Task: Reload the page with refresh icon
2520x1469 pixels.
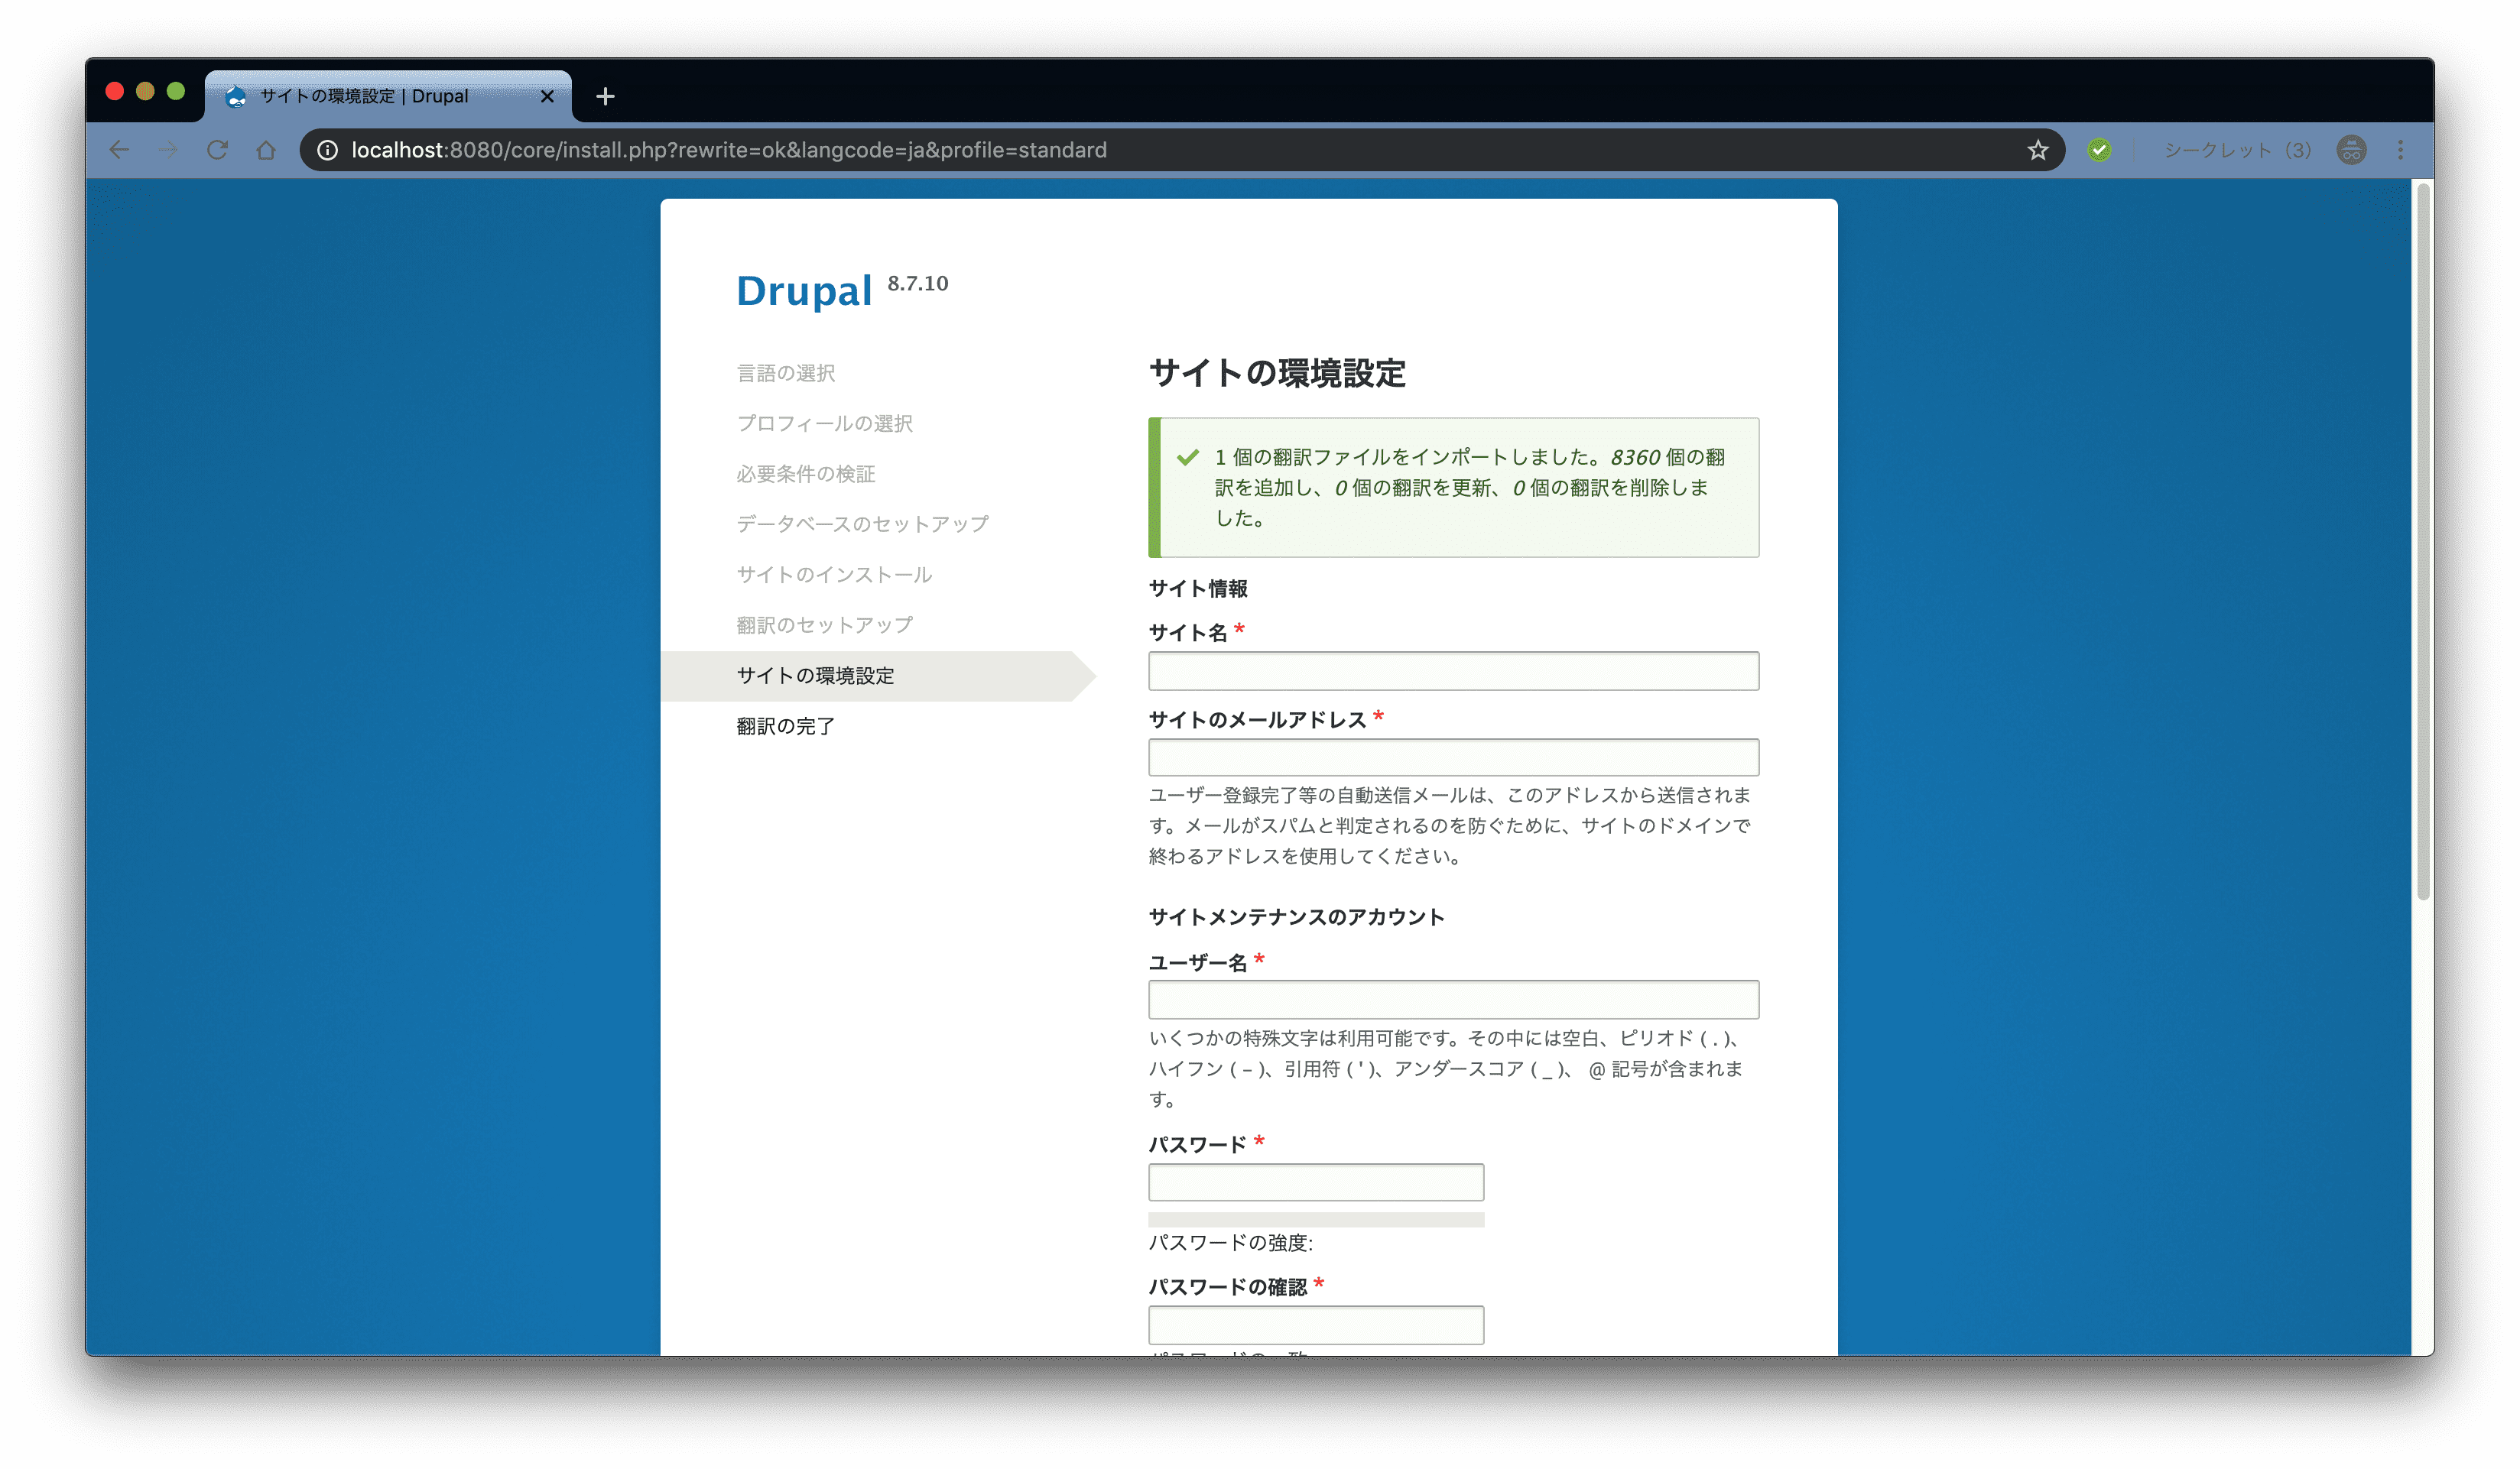Action: click(217, 150)
